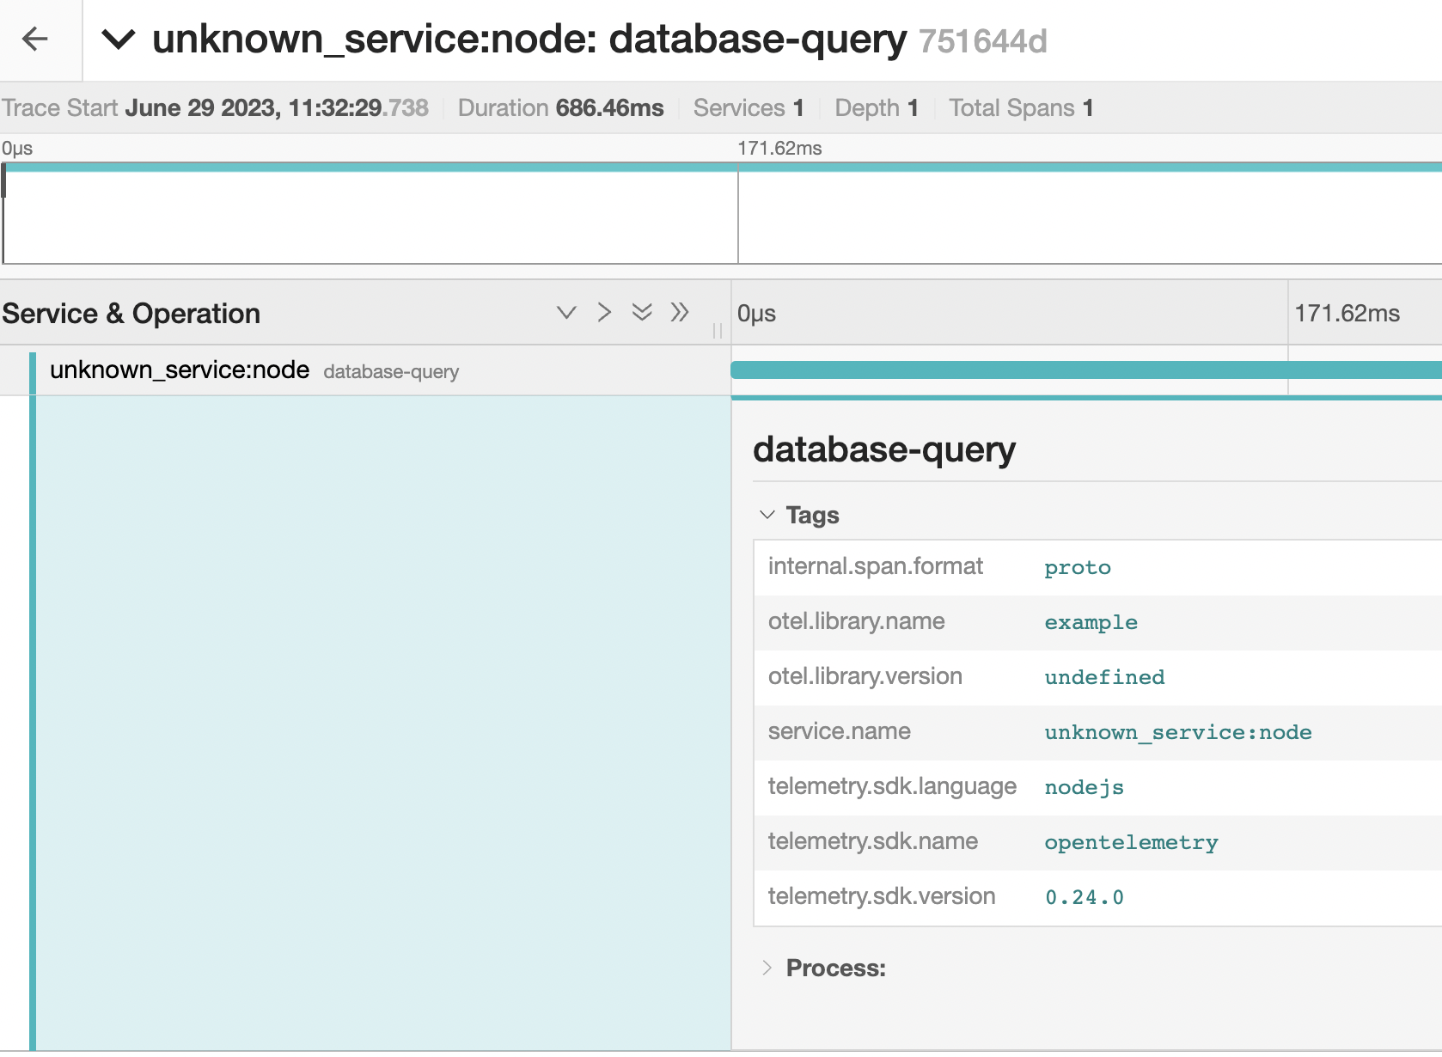Collapse trace header chevron next to title
Image resolution: width=1442 pixels, height=1057 pixels.
pos(119,40)
